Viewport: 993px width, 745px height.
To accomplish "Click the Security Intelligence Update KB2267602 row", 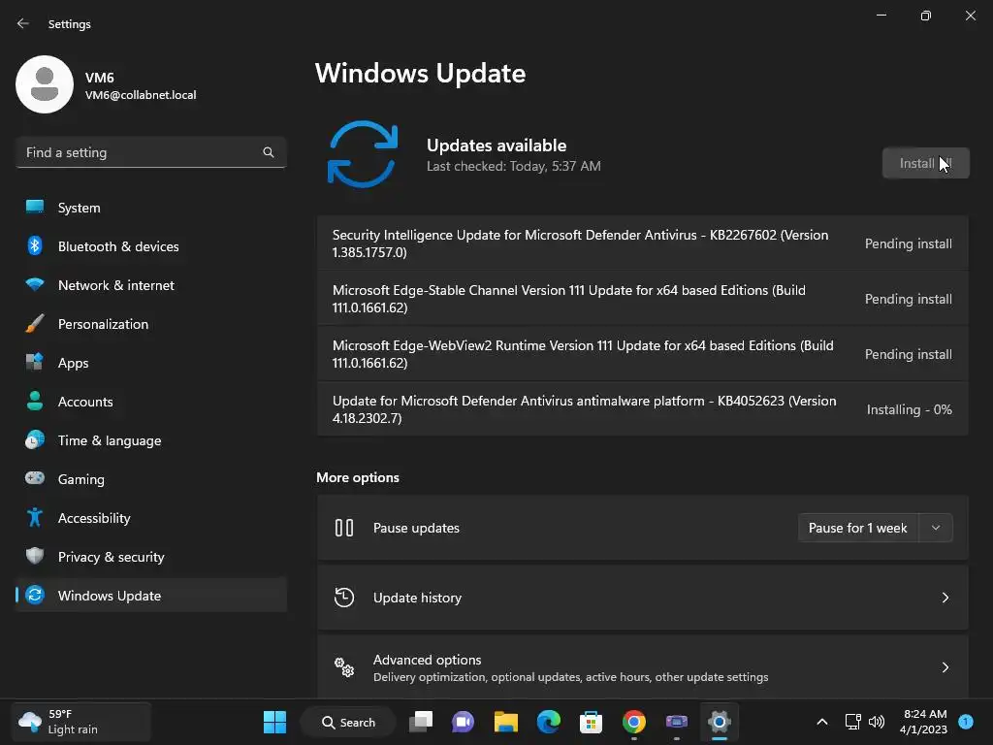I will tap(642, 243).
